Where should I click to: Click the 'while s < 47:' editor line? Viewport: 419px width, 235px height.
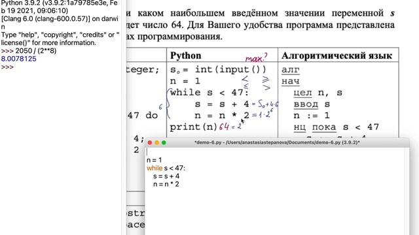pyautogui.click(x=166, y=168)
